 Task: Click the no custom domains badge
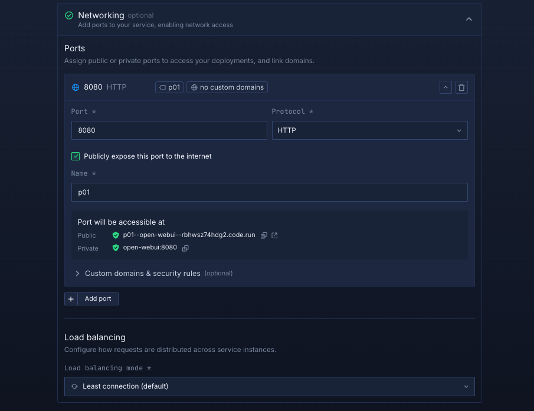227,87
